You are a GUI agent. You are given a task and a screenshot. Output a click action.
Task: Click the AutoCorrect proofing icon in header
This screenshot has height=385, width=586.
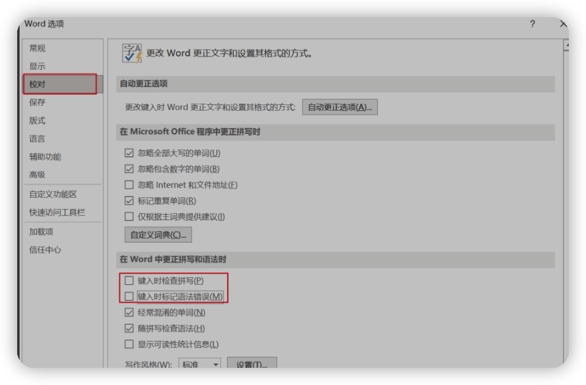click(x=132, y=53)
